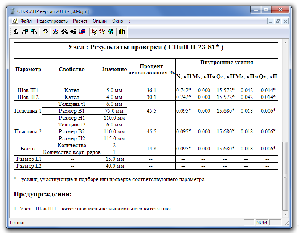Open the Расчет menu

pos(80,21)
